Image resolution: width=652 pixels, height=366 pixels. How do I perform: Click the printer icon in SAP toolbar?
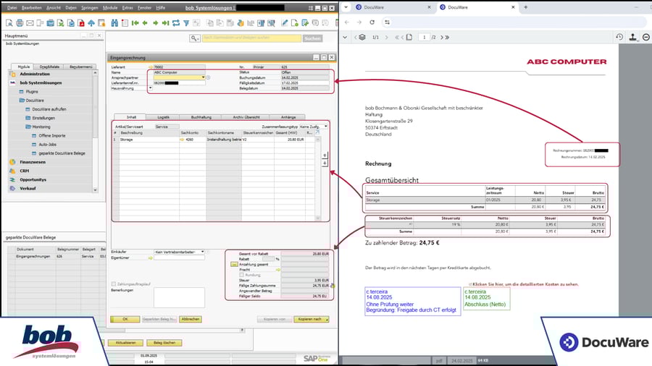click(x=20, y=23)
